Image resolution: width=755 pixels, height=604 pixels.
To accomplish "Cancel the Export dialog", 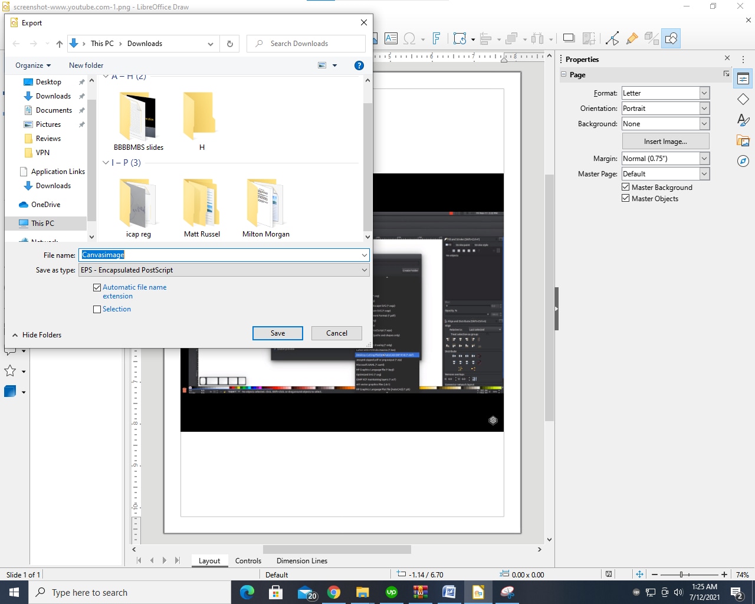I will [337, 333].
